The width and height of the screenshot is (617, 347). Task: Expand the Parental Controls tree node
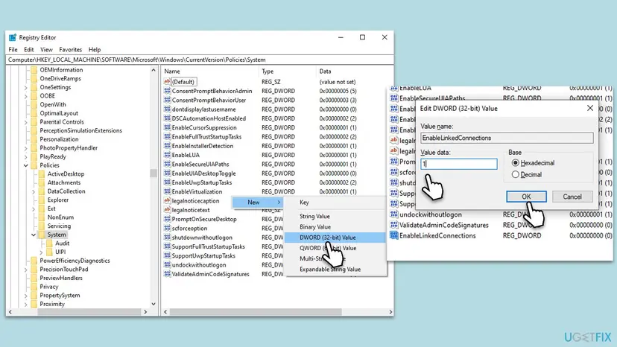click(x=26, y=122)
